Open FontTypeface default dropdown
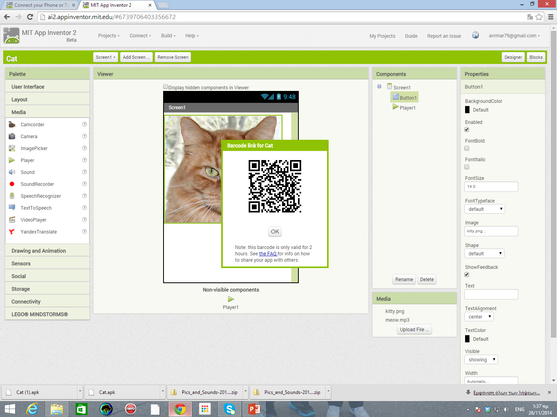Image resolution: width=557 pixels, height=417 pixels. click(485, 209)
